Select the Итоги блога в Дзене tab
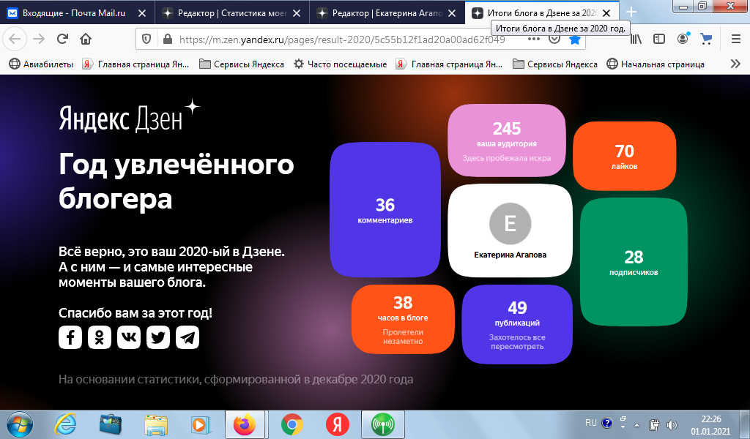 [x=541, y=13]
